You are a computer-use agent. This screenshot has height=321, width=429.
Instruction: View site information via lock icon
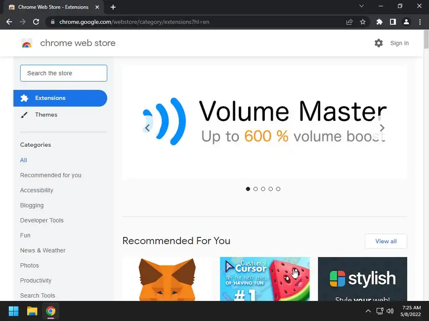[x=53, y=22]
